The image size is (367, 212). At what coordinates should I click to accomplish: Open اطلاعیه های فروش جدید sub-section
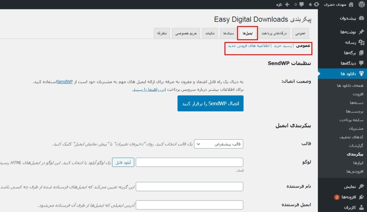coord(249,45)
